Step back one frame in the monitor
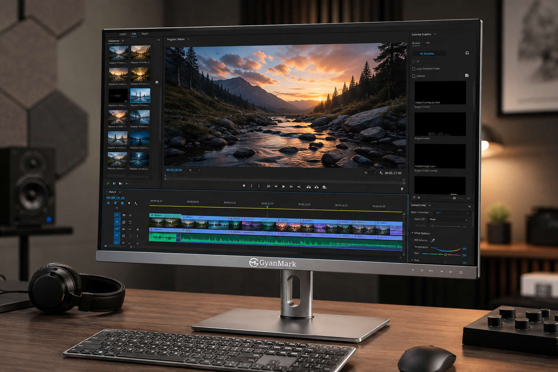Image resolution: width=558 pixels, height=372 pixels. click(x=276, y=186)
